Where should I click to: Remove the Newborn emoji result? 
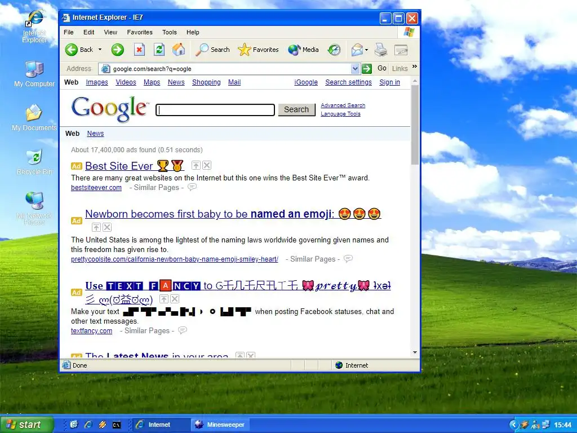pyautogui.click(x=107, y=227)
